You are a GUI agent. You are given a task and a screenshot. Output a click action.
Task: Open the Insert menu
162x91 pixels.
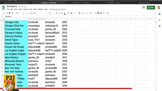pos(20,9)
